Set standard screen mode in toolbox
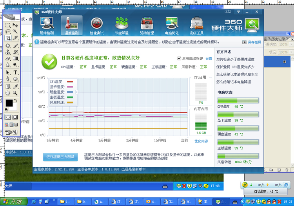This screenshot has height=206, width=294. pyautogui.click(x=7, y=125)
